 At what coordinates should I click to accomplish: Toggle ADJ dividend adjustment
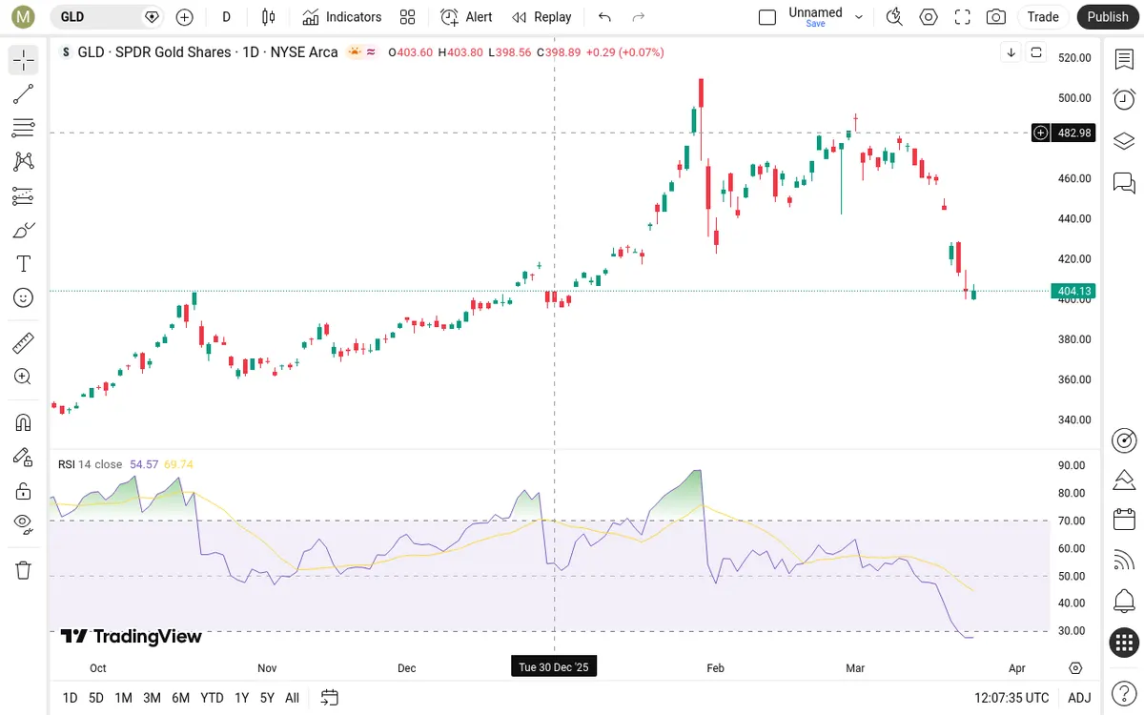(1079, 698)
